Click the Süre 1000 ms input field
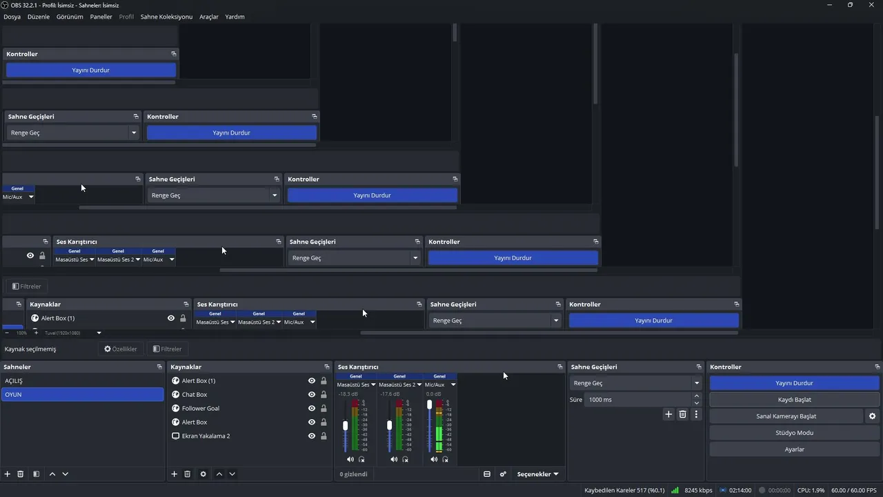The width and height of the screenshot is (883, 497). click(637, 400)
